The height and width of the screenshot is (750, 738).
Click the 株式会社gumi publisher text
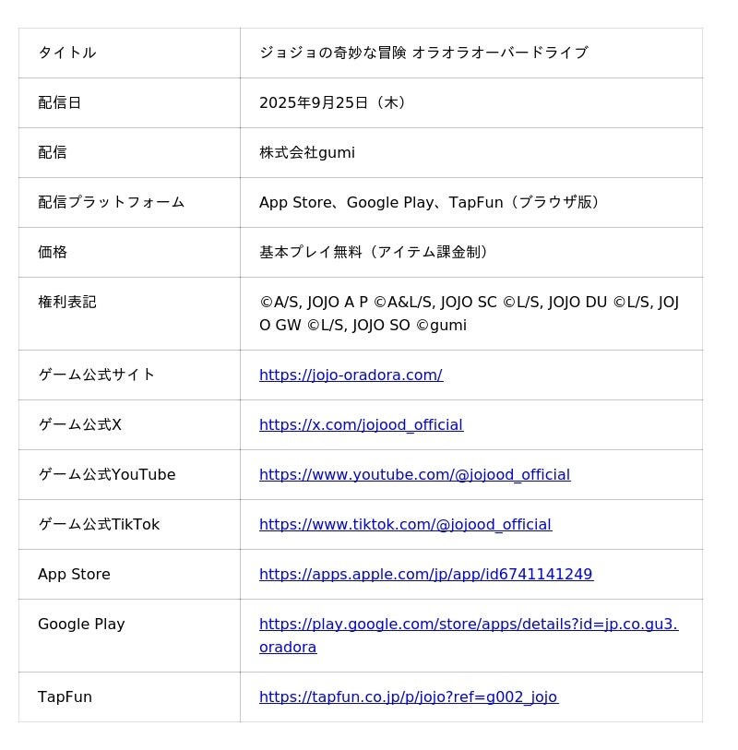pyautogui.click(x=306, y=152)
